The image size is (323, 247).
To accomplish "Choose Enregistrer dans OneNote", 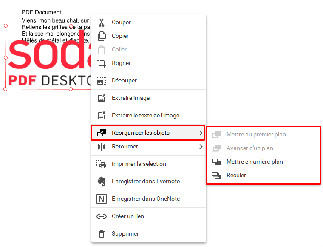I will click(148, 199).
